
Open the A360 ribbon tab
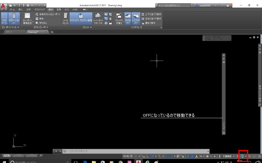click(75, 10)
